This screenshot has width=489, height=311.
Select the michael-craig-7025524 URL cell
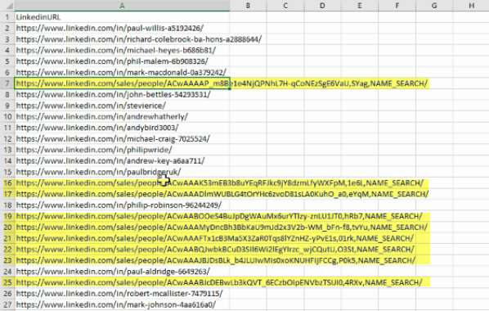click(122, 138)
